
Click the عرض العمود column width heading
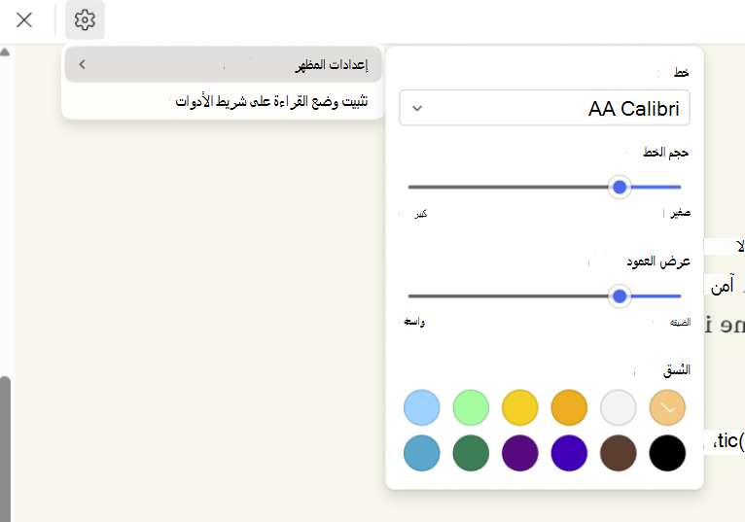pyautogui.click(x=658, y=261)
